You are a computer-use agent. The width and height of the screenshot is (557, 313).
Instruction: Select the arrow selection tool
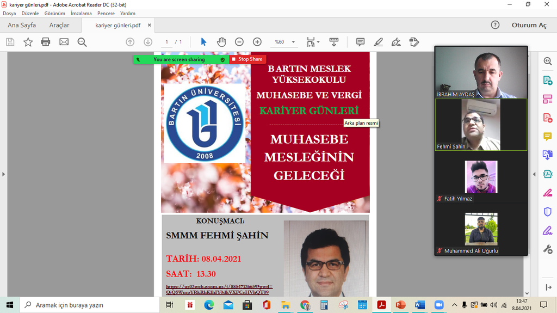point(203,42)
